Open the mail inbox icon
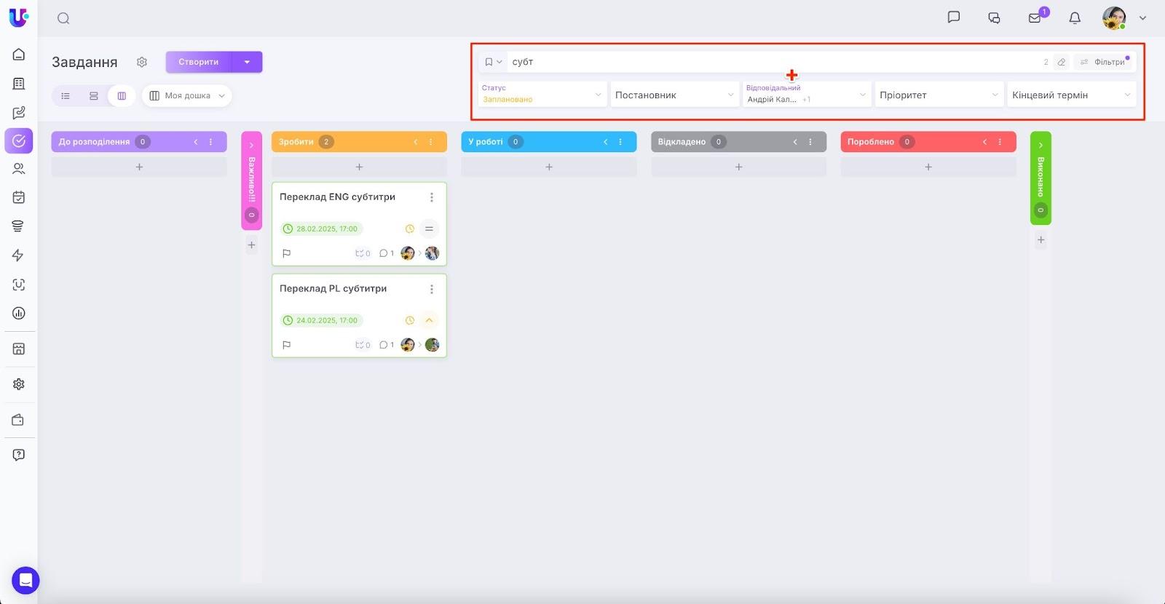1165x604 pixels. coord(1035,18)
